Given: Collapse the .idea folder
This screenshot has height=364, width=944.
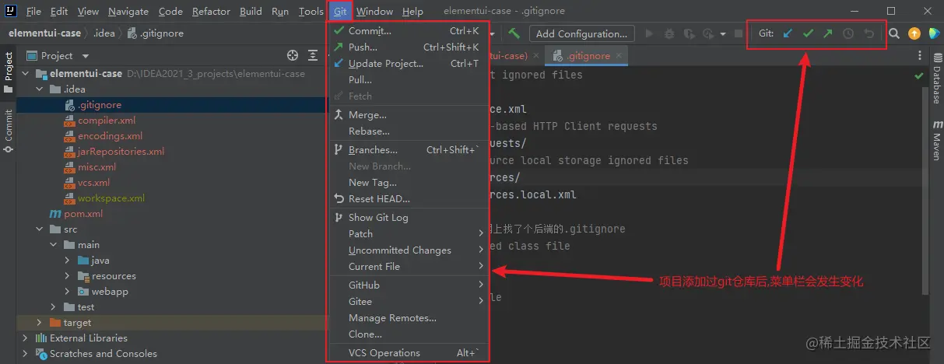Looking at the screenshot, I should click(x=41, y=89).
